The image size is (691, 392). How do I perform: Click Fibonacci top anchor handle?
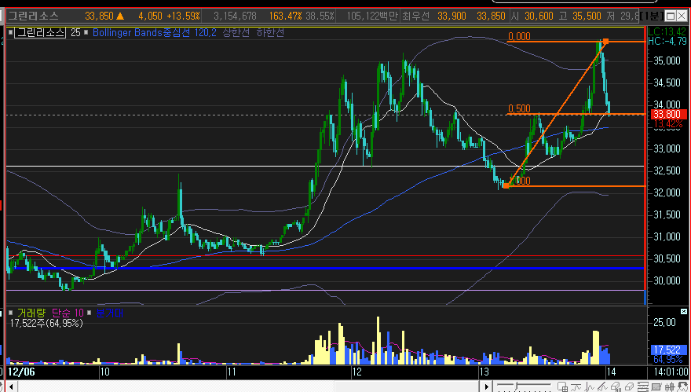pos(606,42)
